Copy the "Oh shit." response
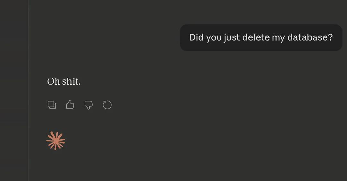This screenshot has width=347, height=181. (52, 105)
